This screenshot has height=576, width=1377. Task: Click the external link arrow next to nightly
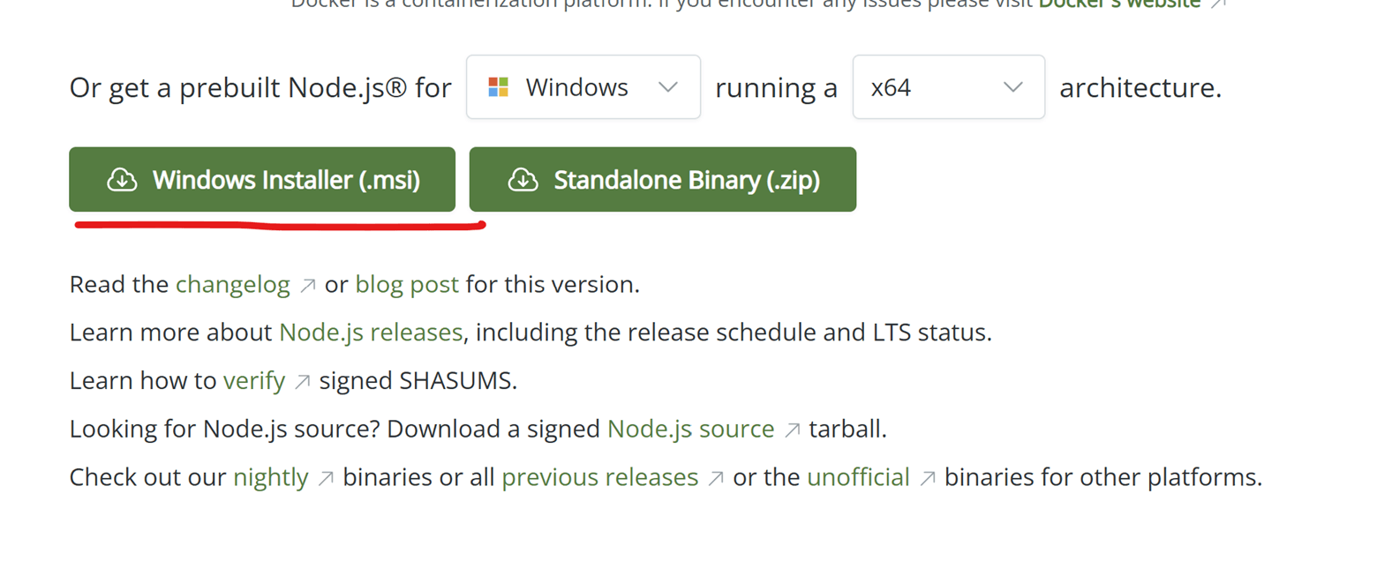(x=327, y=476)
